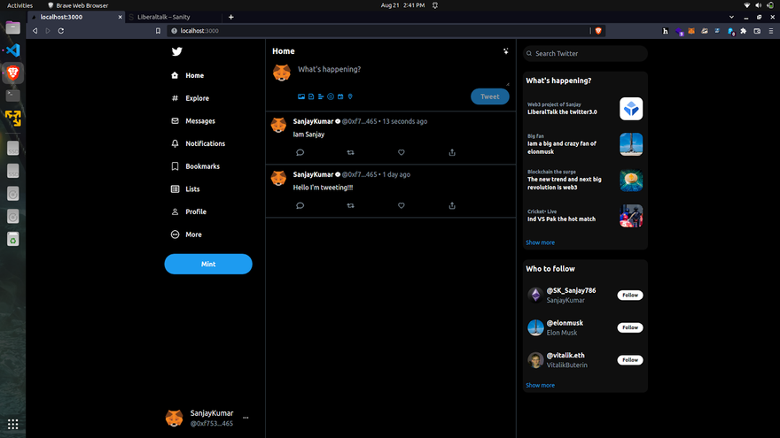The width and height of the screenshot is (780, 438).
Task: Click the image upload icon in composer
Action: point(301,96)
